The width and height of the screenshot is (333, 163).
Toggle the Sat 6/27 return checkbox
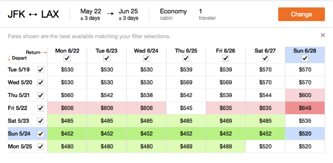[x=265, y=58]
